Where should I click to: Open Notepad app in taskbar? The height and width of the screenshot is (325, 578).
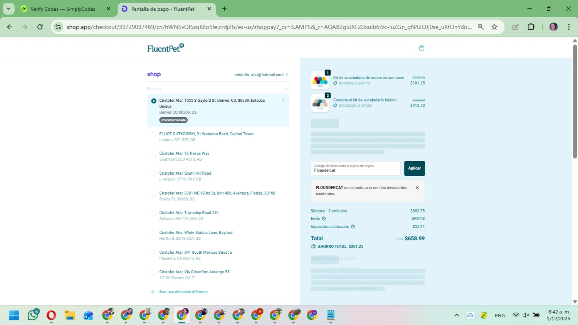(x=331, y=315)
